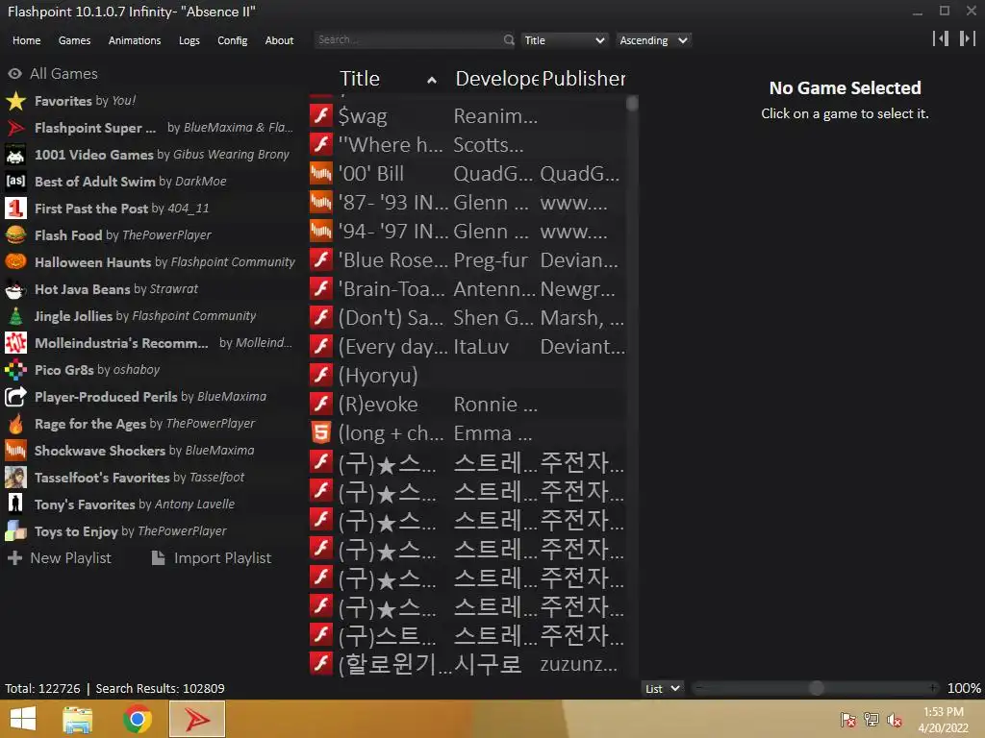Open the Rage for the Ages flame icon
985x738 pixels.
15,424
